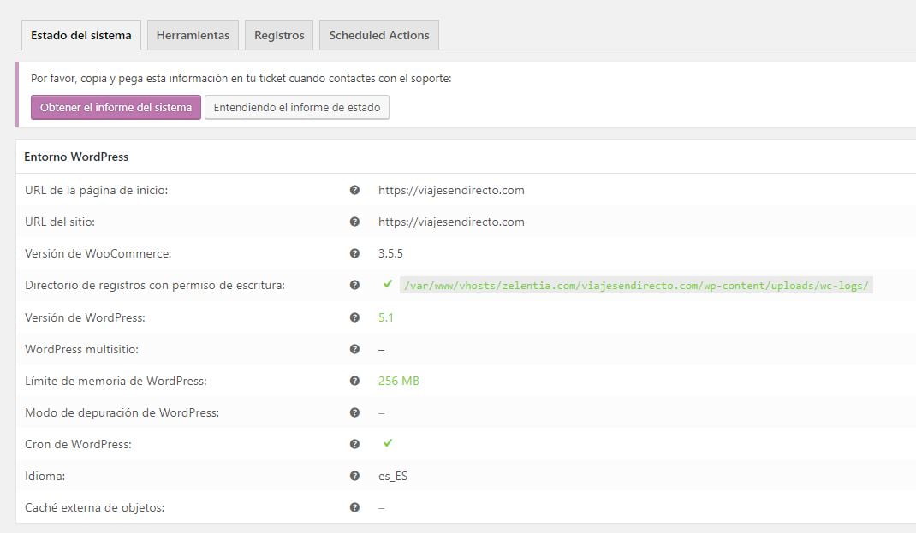
Task: Select the Scheduled Actions tab
Action: pos(378,35)
